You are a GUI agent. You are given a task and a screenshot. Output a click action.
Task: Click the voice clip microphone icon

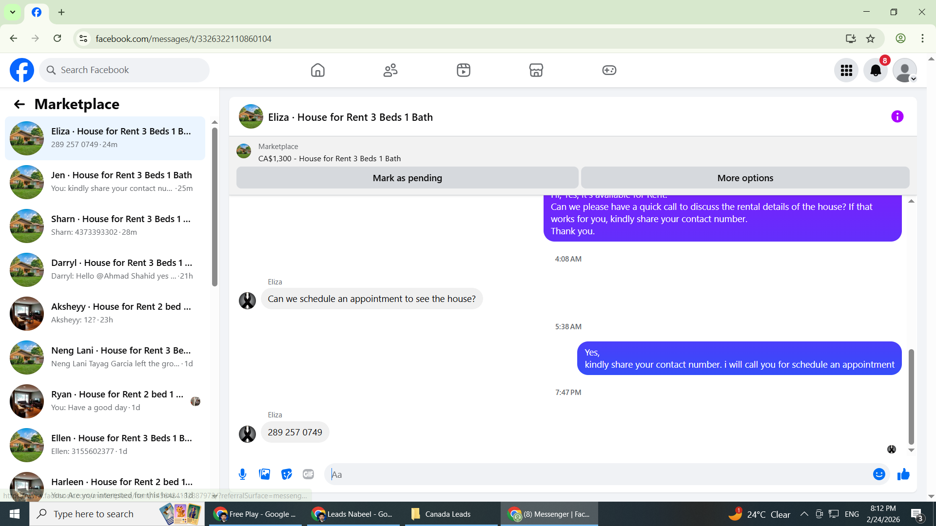242,474
